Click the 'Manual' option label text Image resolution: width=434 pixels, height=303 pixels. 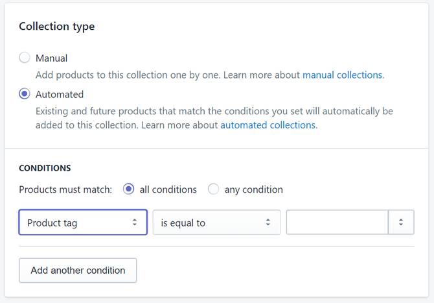(x=52, y=58)
